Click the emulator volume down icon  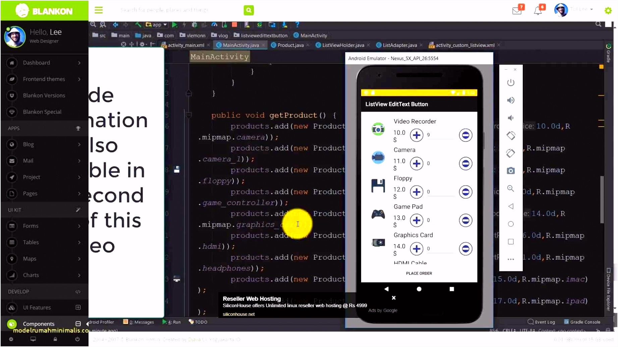[510, 118]
